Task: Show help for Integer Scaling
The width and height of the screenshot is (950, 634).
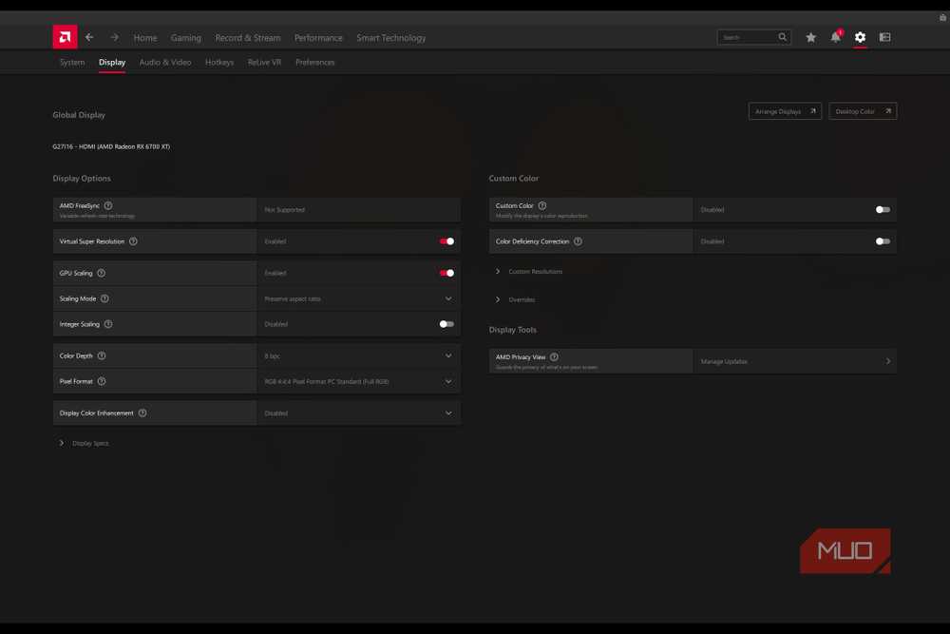Action: click(108, 324)
